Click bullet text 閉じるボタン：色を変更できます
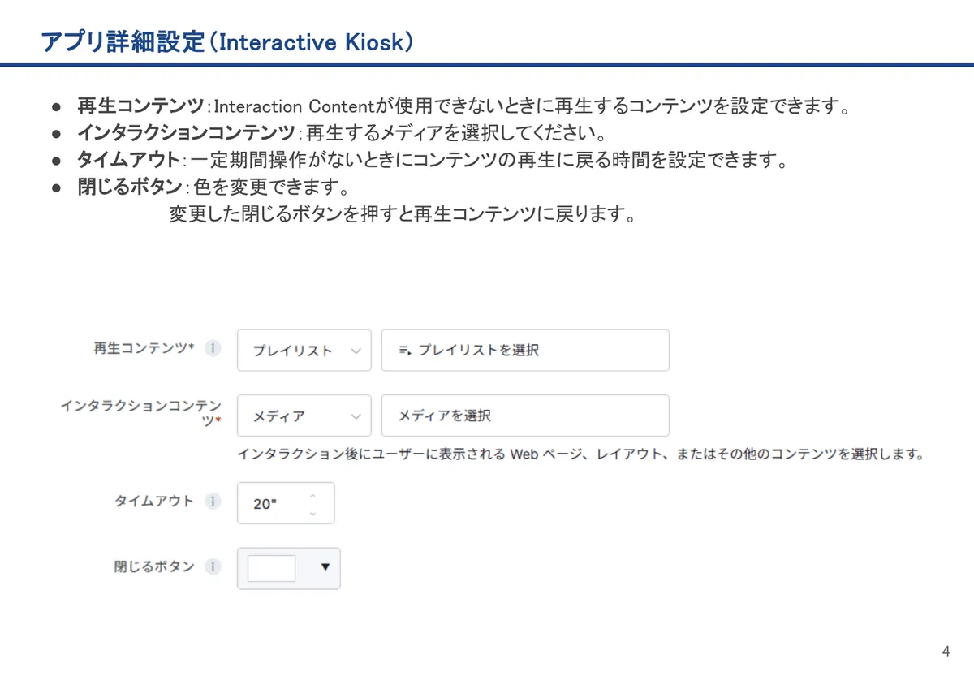This screenshot has width=974, height=689. [213, 187]
